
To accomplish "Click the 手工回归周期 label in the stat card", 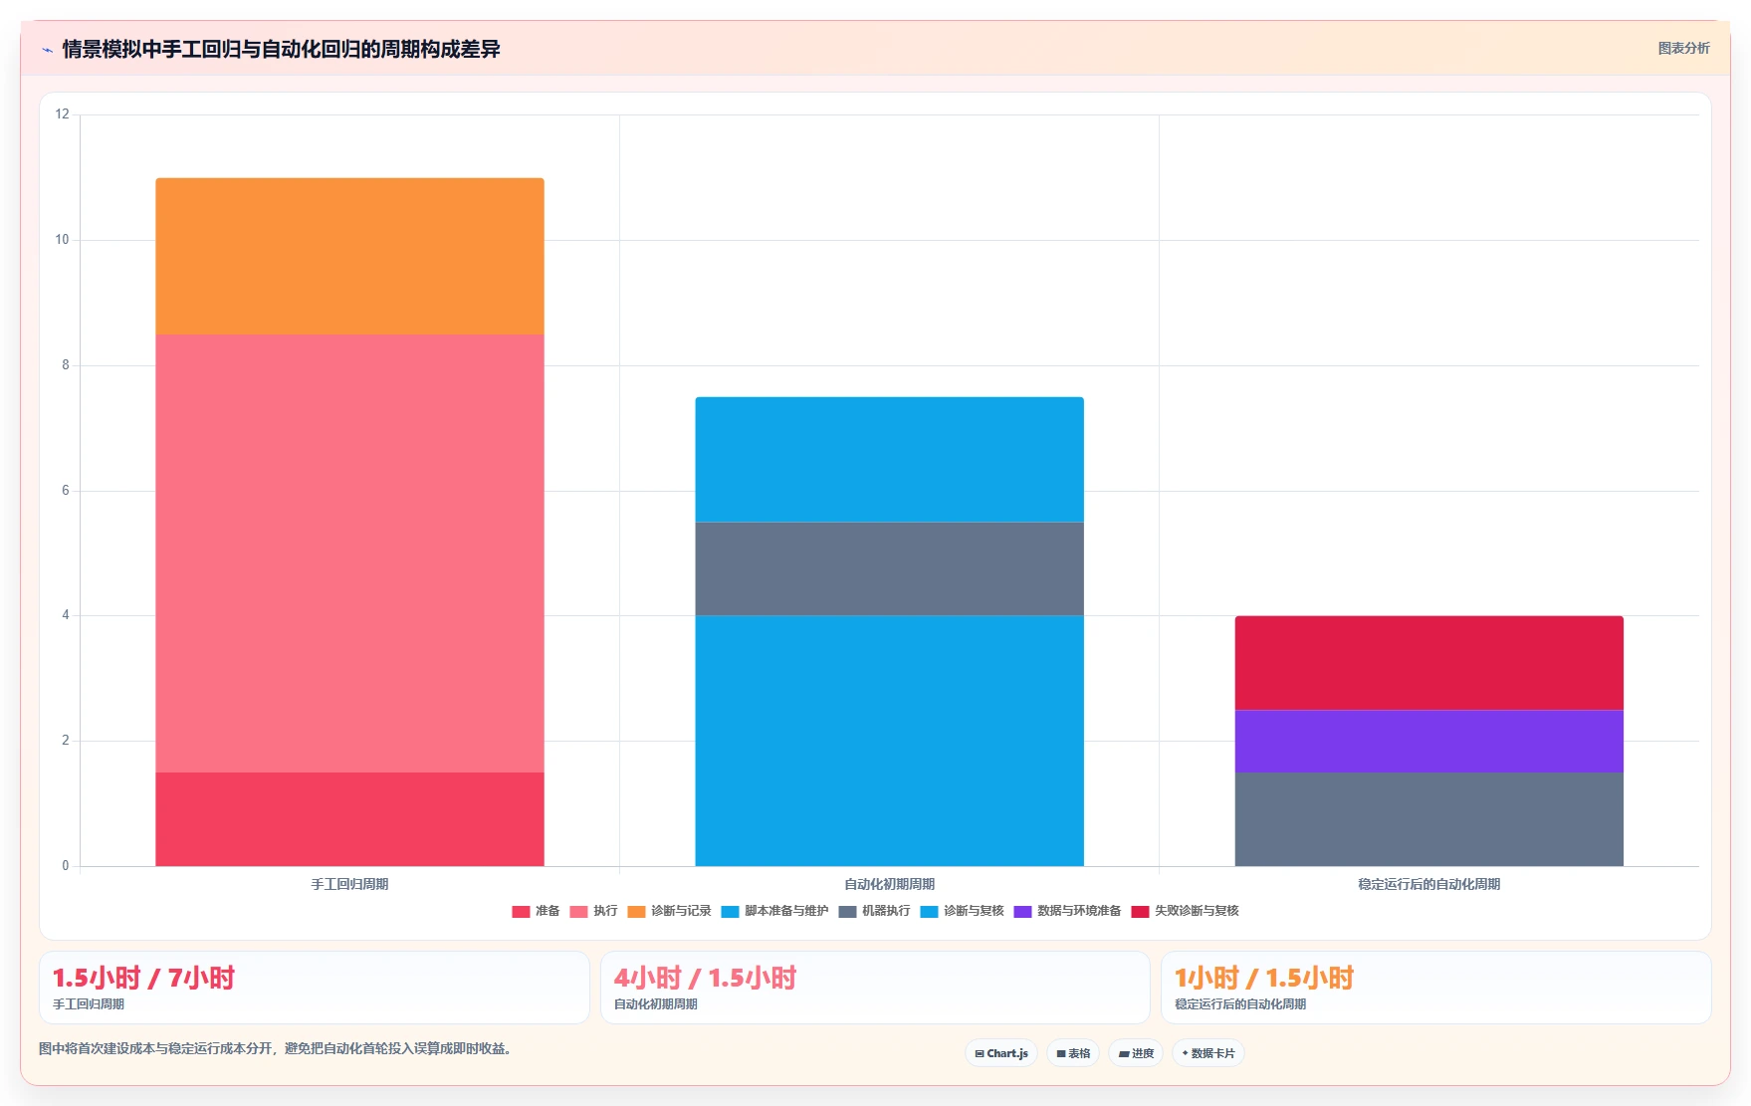I will tap(89, 1004).
